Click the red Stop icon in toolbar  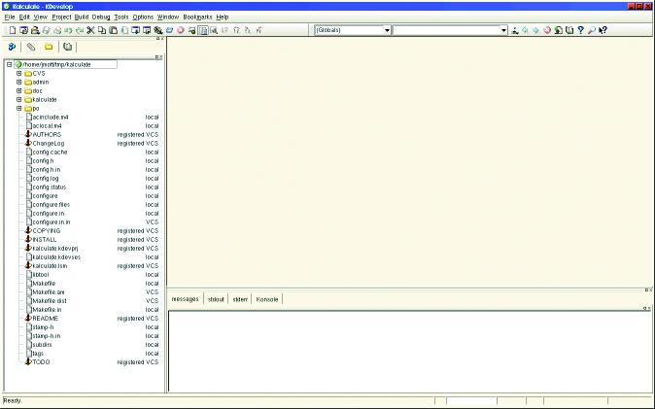click(181, 30)
